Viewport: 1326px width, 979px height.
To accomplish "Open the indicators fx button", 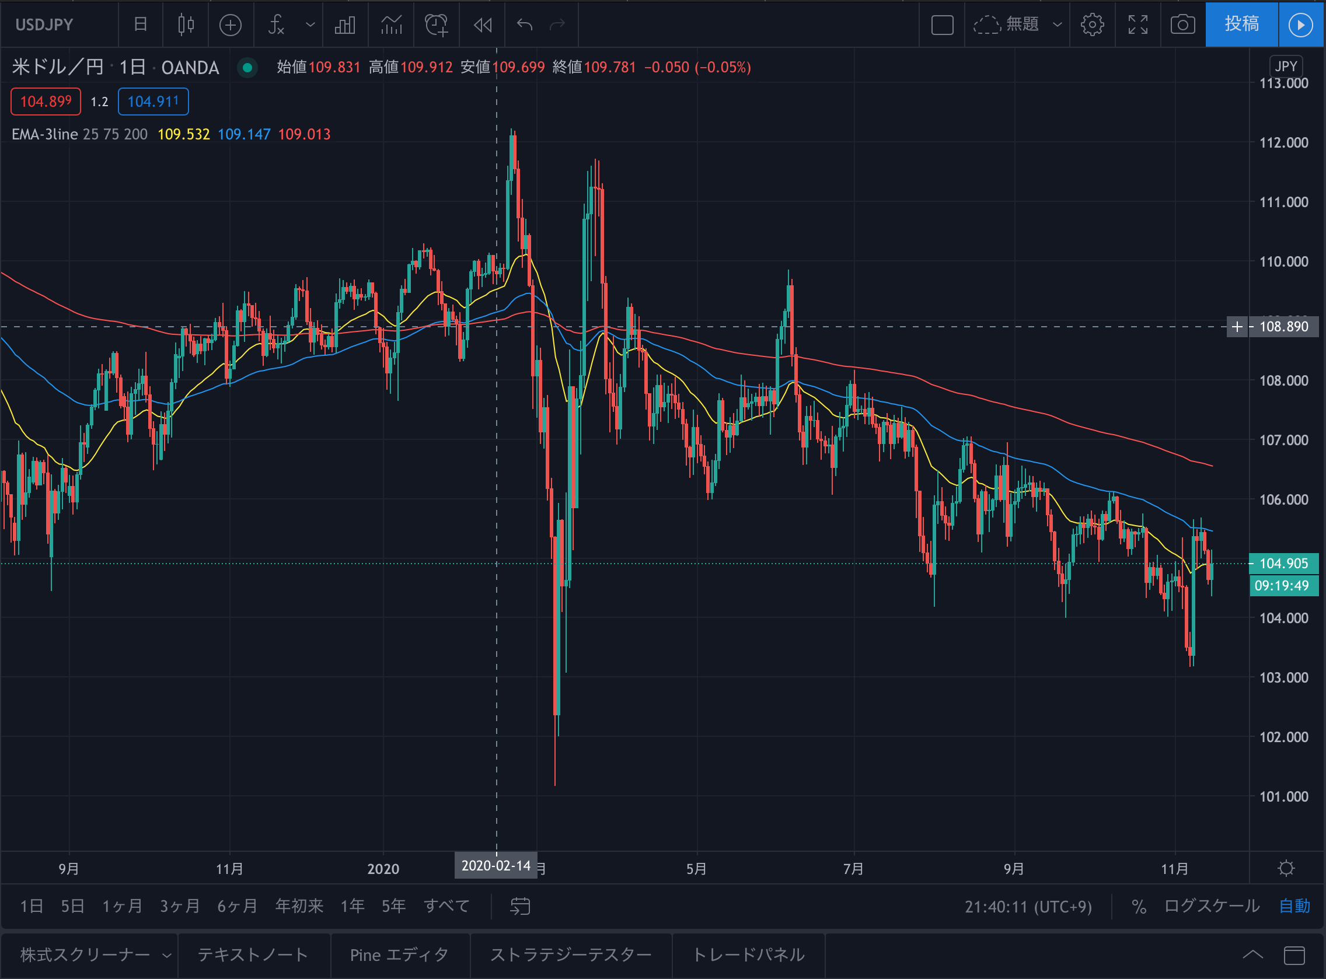I will pos(277,25).
